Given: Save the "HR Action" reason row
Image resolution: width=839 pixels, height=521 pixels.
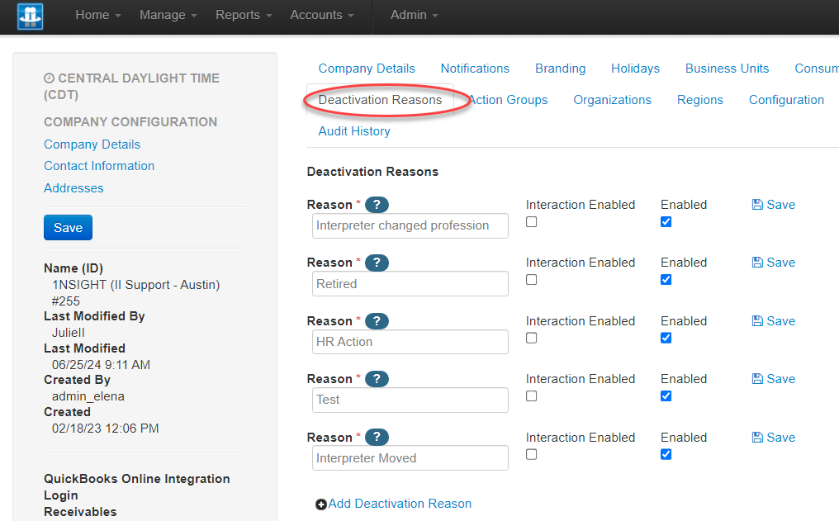Looking at the screenshot, I should pyautogui.click(x=773, y=320).
